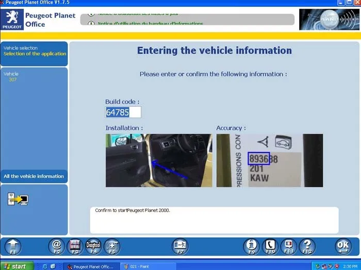Click the F1 up-arrow back icon

coord(13,246)
